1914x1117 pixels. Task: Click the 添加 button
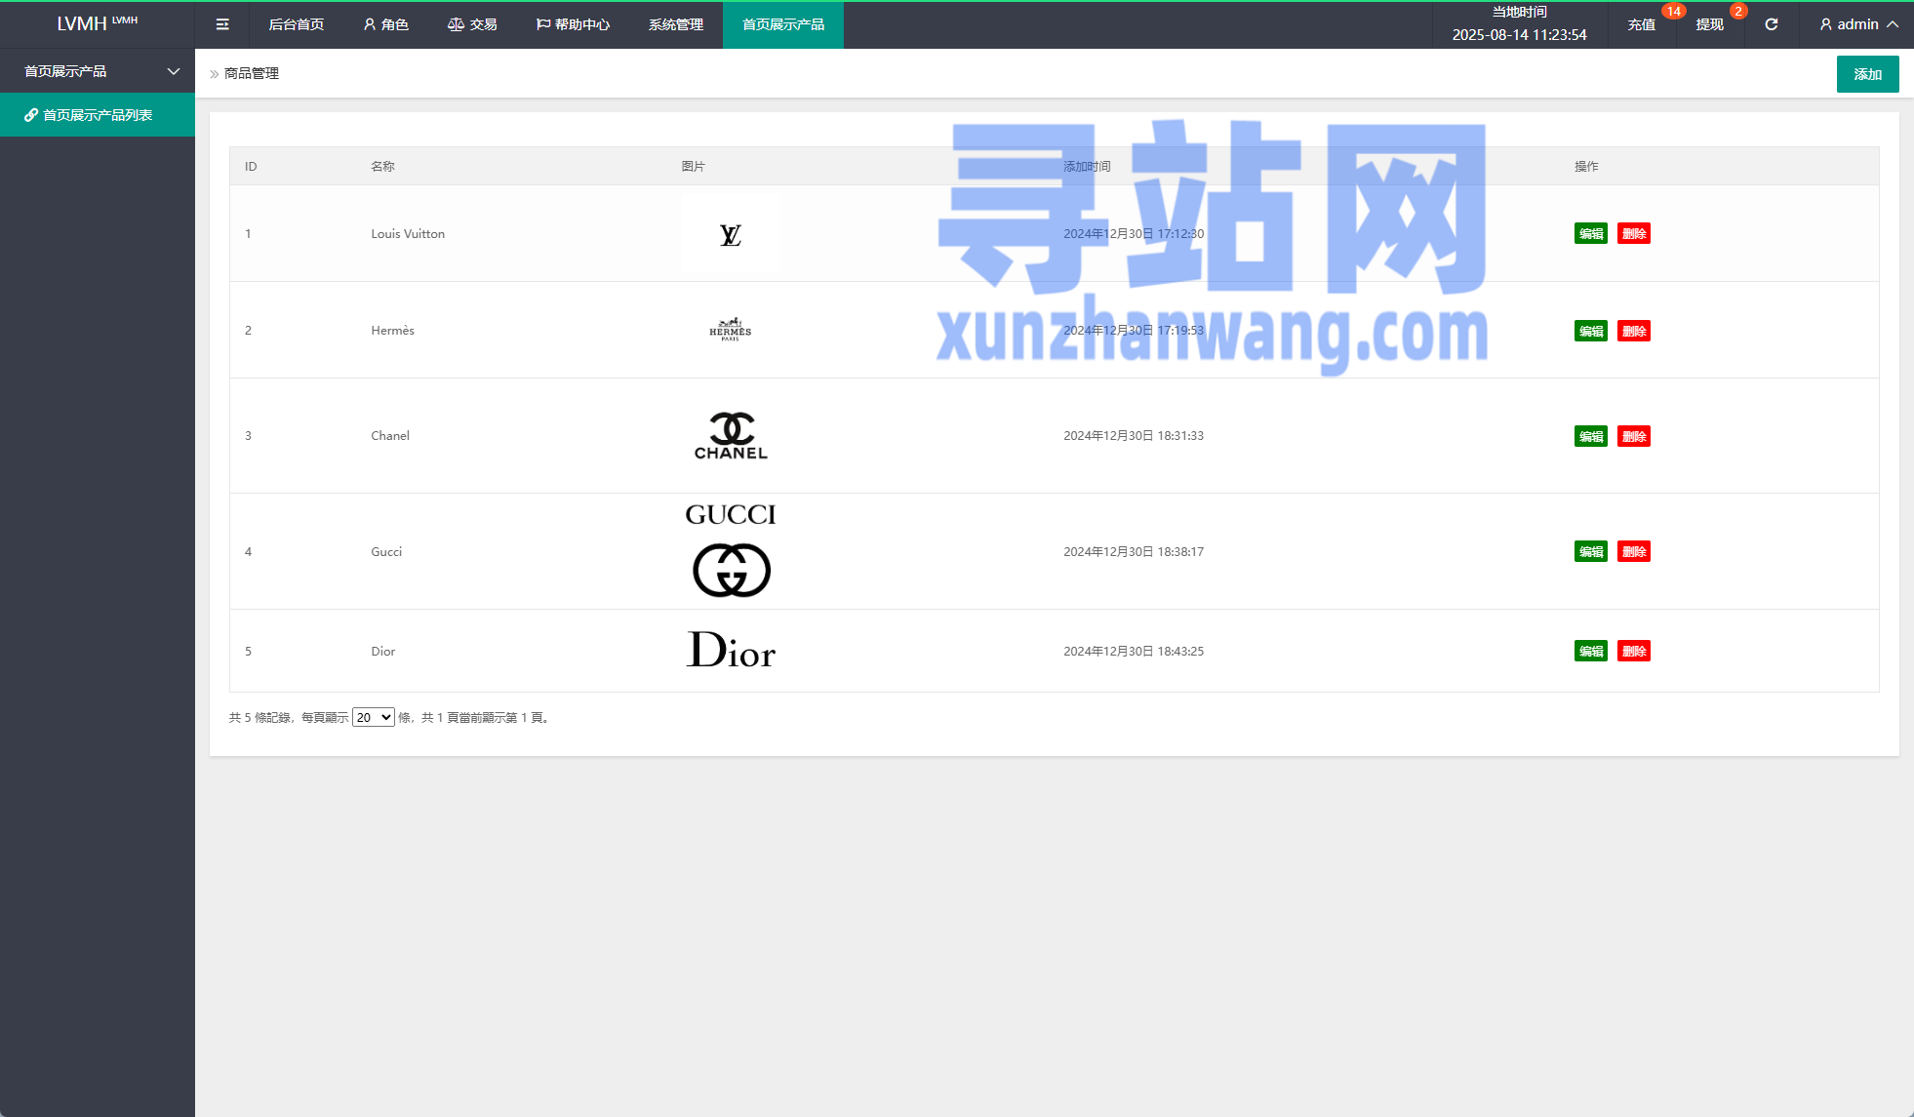[x=1867, y=74]
